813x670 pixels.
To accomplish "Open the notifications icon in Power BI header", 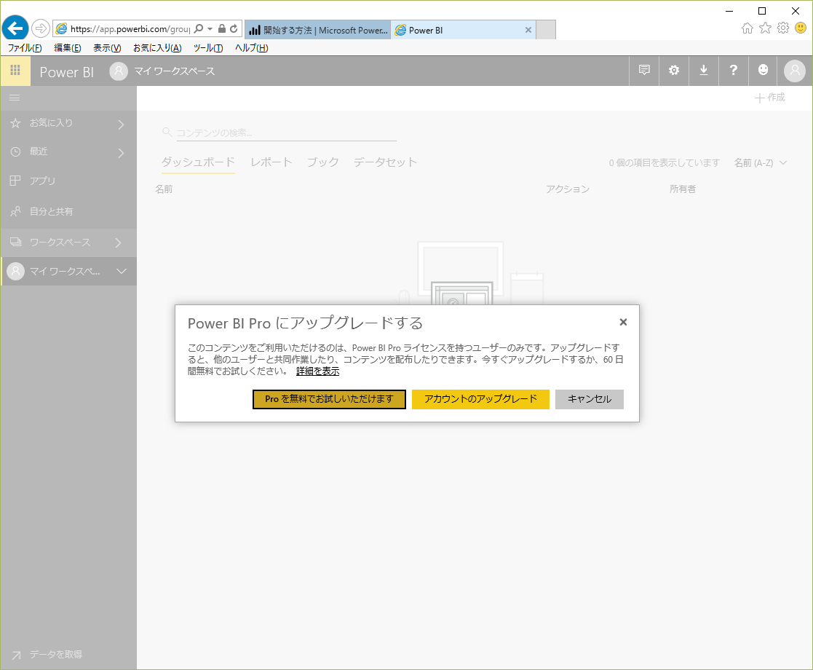I will pyautogui.click(x=644, y=70).
